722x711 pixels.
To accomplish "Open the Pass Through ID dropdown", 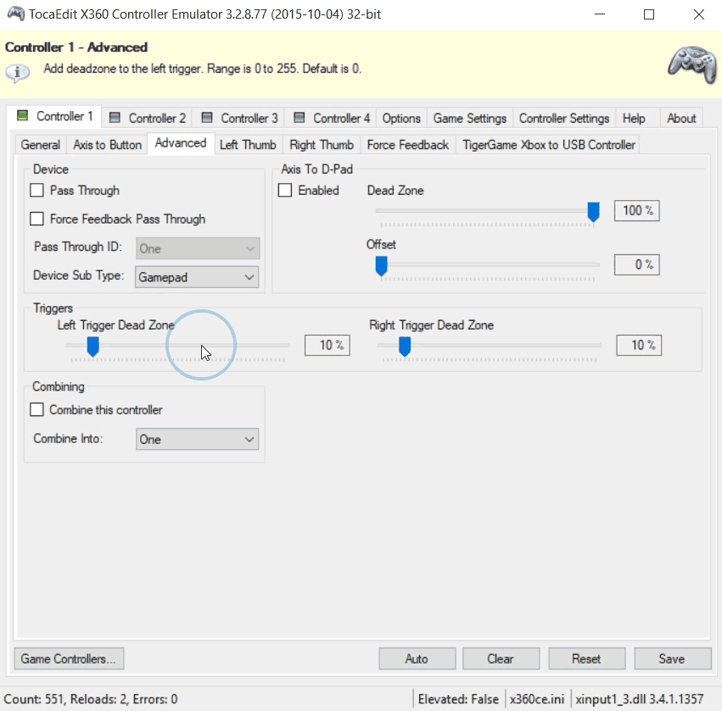I will coord(198,249).
